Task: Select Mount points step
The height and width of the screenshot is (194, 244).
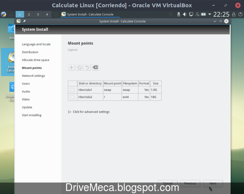Action: point(32,68)
